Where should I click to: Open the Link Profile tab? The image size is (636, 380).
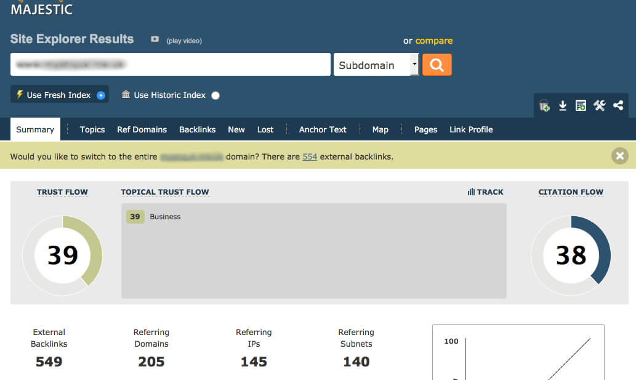[x=471, y=129]
